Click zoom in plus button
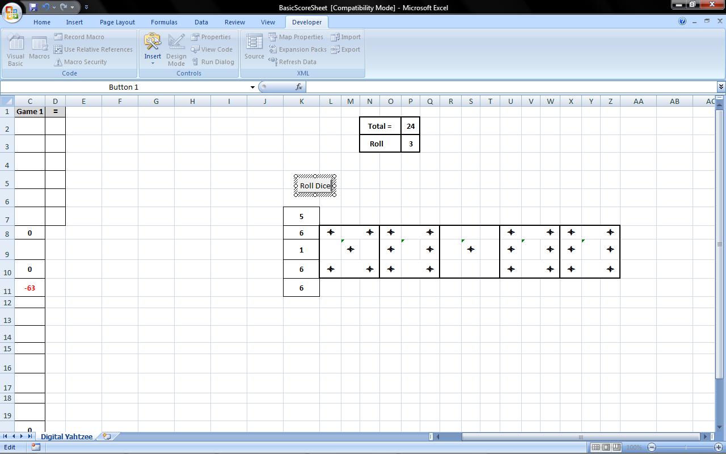Image resolution: width=726 pixels, height=454 pixels. (720, 447)
